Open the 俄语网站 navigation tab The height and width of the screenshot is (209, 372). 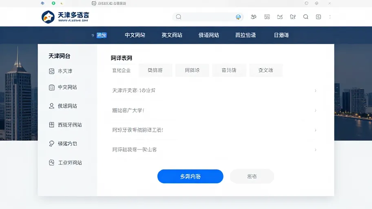tap(208, 35)
